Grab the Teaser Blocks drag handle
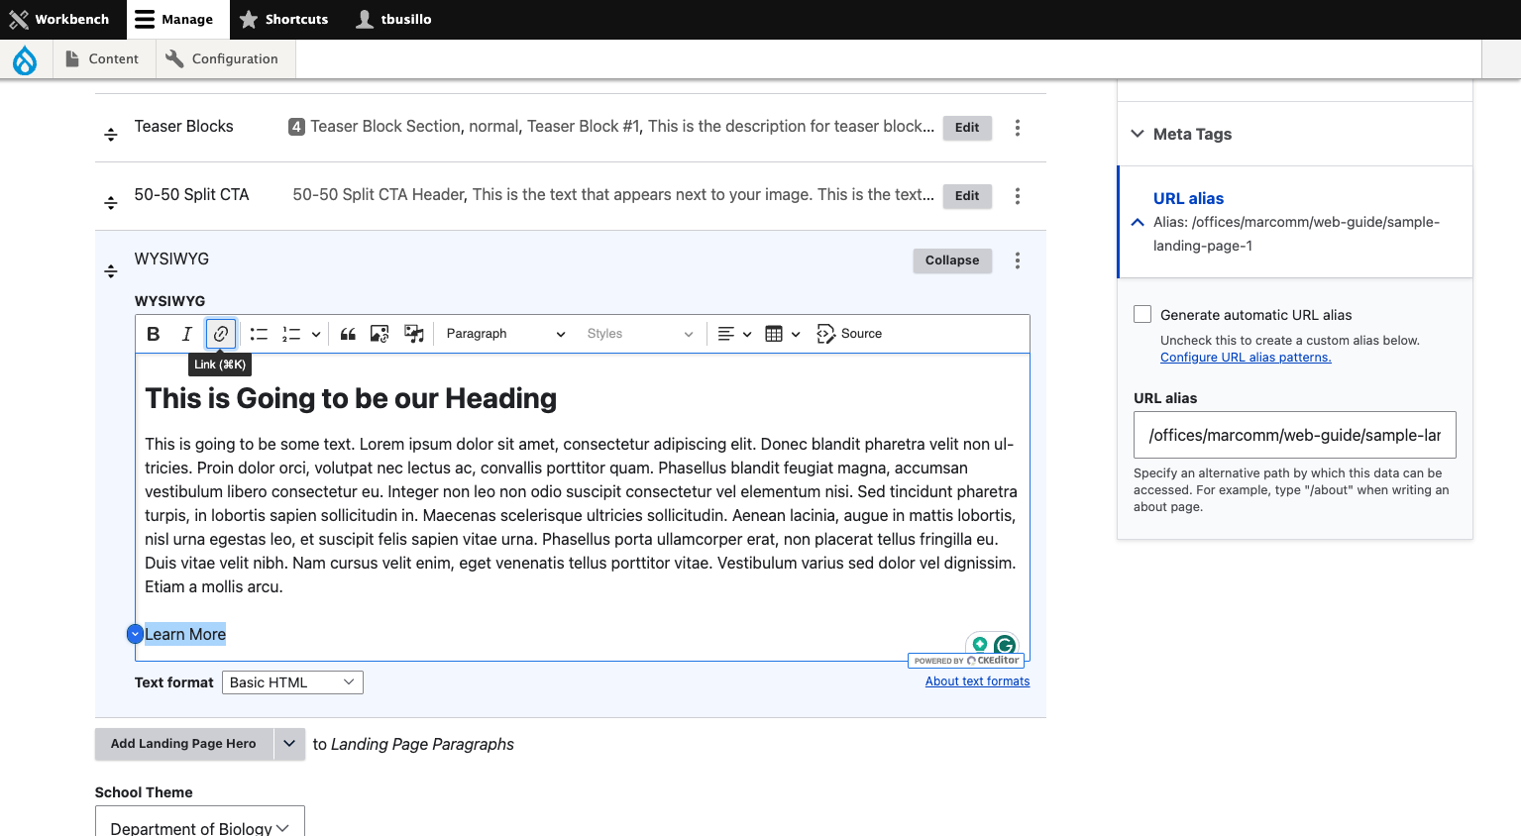 coord(111,134)
